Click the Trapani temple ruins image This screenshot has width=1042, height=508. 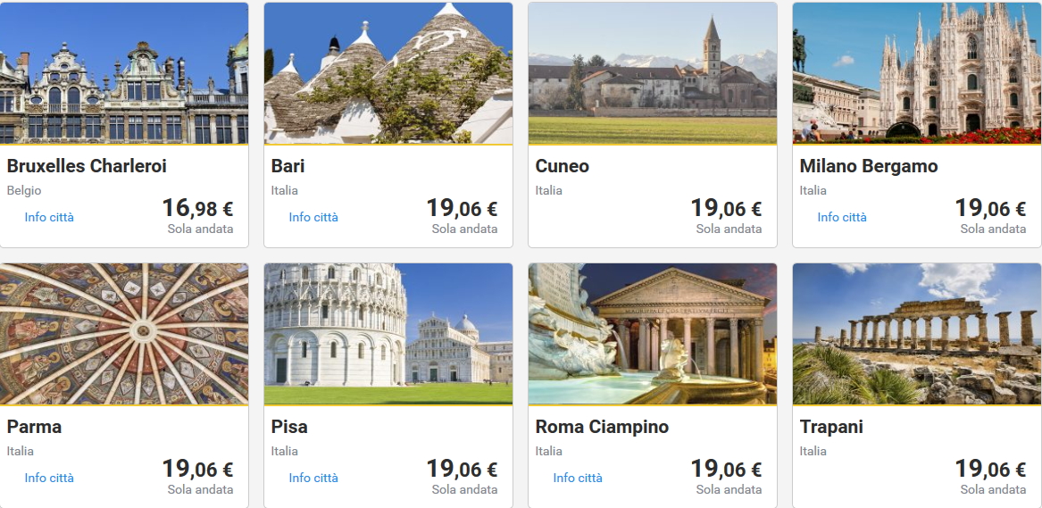917,334
